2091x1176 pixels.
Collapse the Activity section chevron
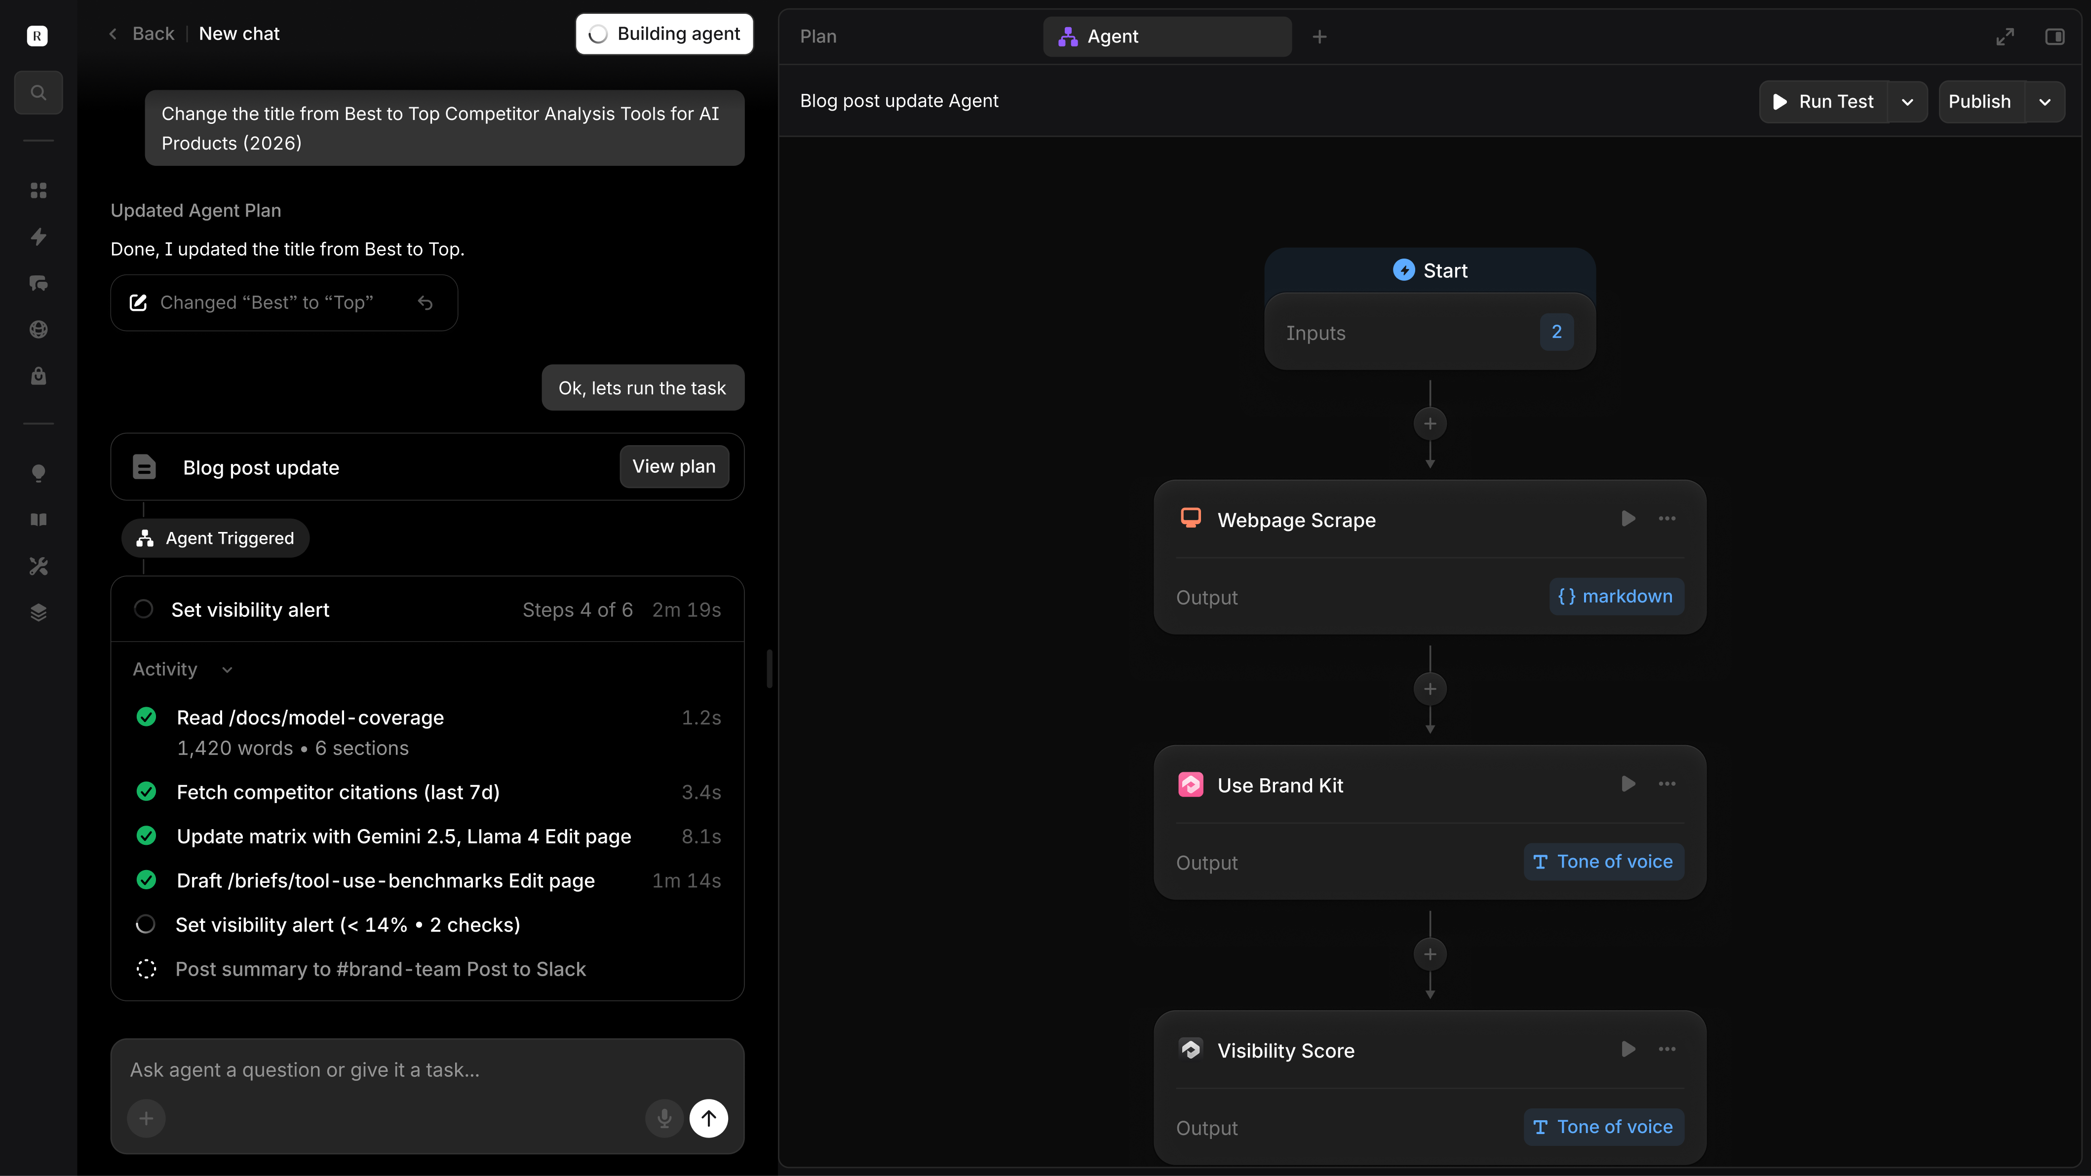[227, 670]
